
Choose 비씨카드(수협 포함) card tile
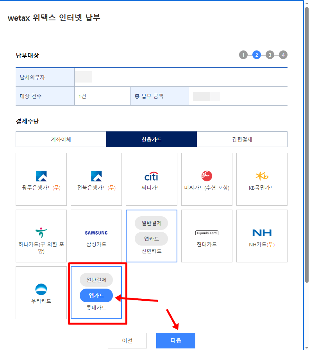click(207, 179)
